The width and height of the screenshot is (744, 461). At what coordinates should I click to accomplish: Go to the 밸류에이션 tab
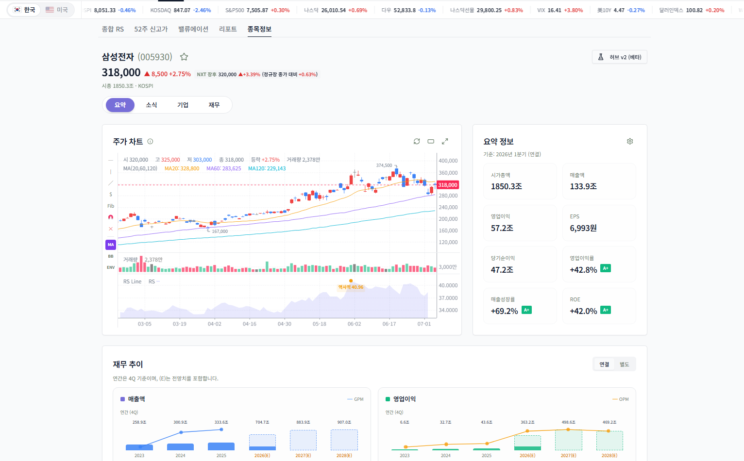click(x=193, y=29)
